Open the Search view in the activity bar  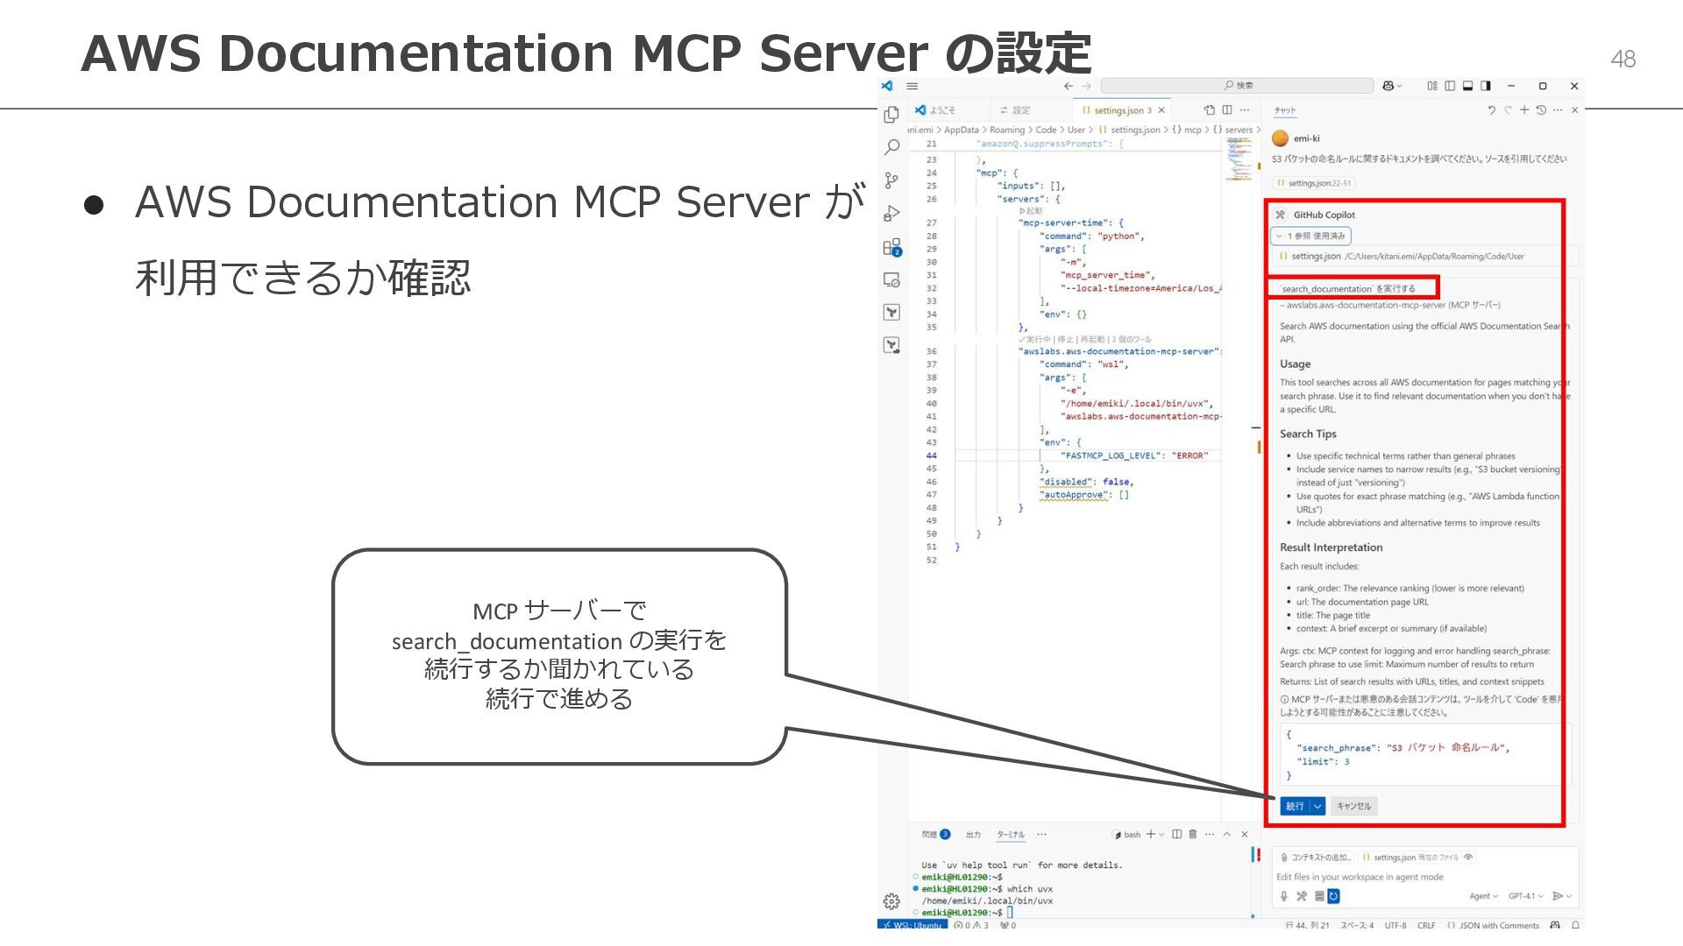tap(891, 147)
